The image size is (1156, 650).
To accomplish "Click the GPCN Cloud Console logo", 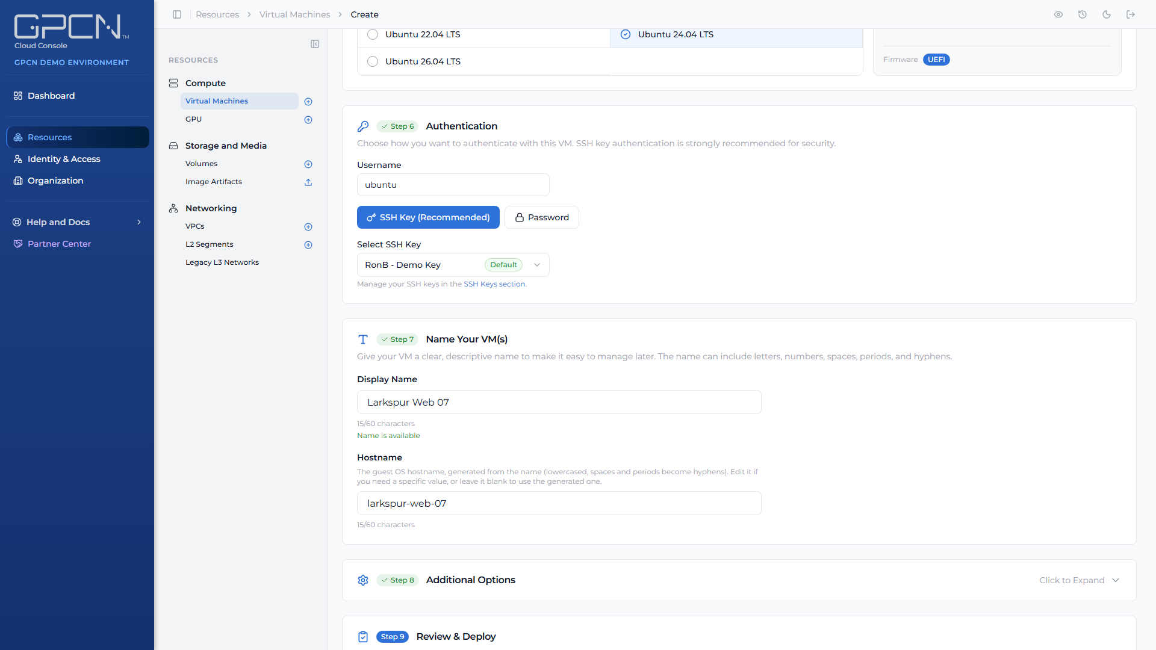I will (x=71, y=31).
